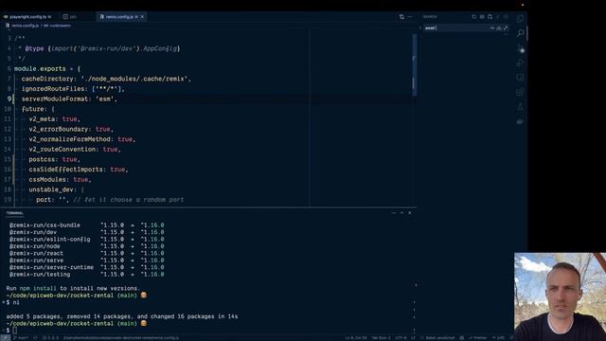This screenshot has width=606, height=341.
Task: Open the editor More Actions menu
Action: pos(410,17)
